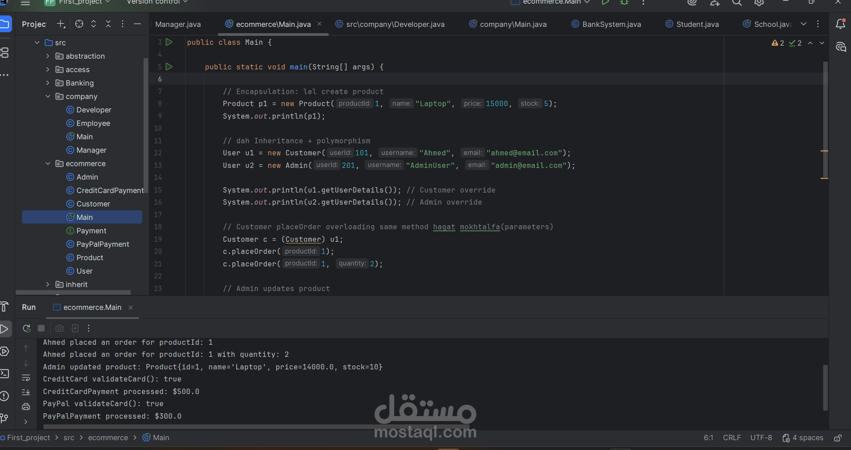Run the ecommerce.Main configuration
Screen dimensions: 851x450
(605, 3)
